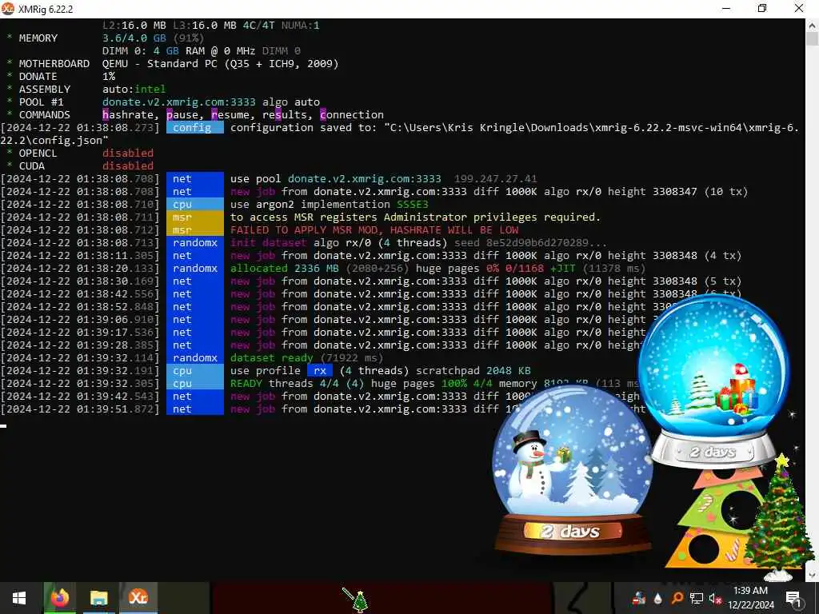Click 'disabled' next to CUDA
This screenshot has height=614, width=819.
point(128,166)
